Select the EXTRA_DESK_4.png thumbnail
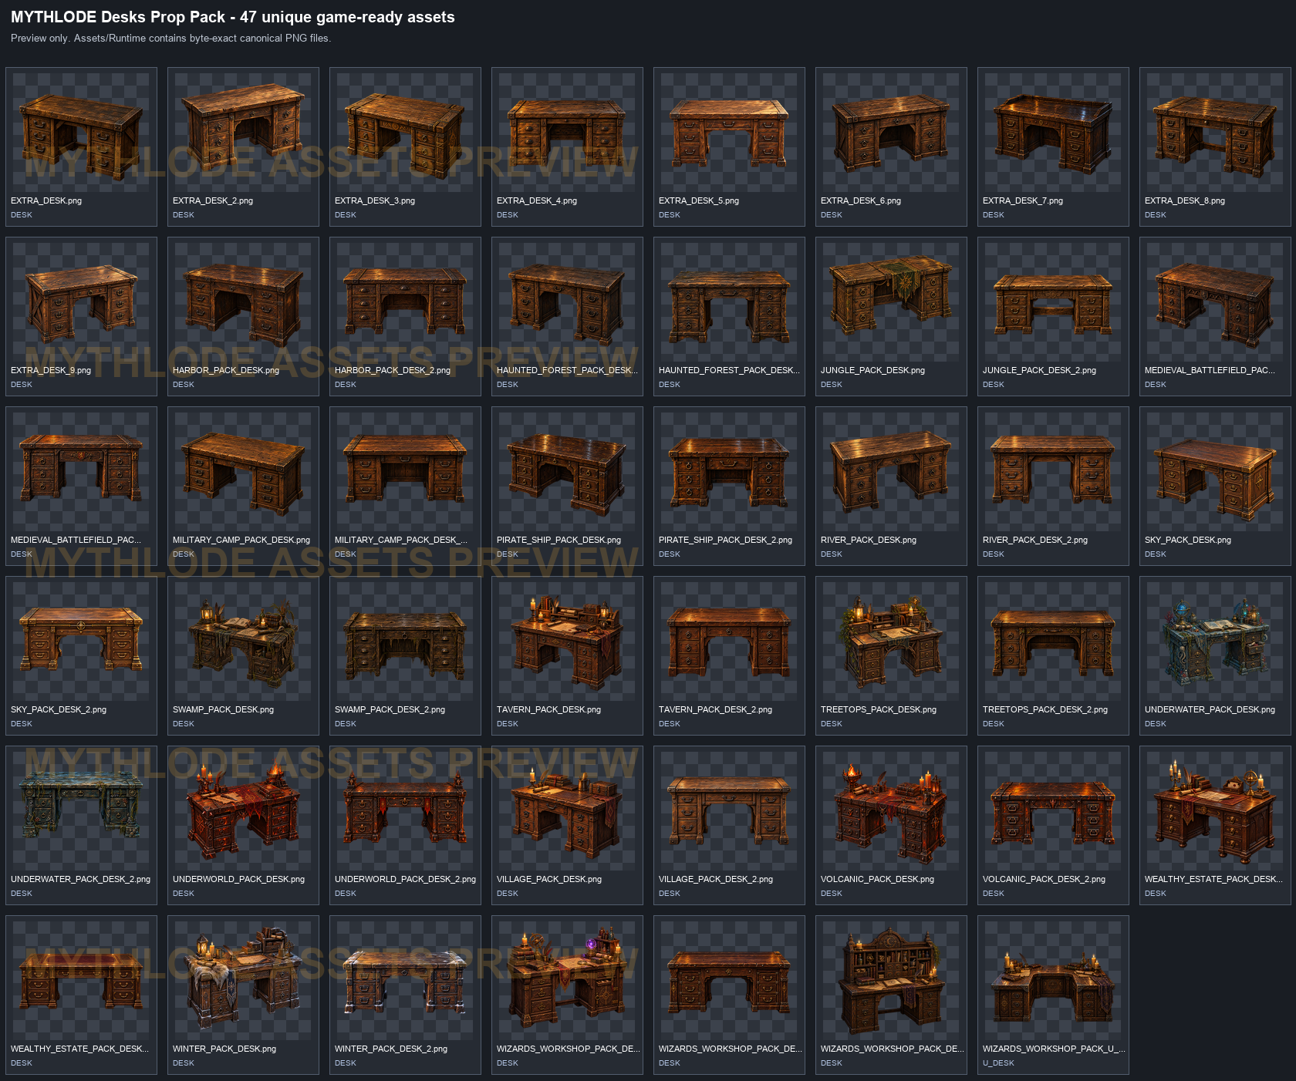Image resolution: width=1296 pixels, height=1081 pixels. click(567, 133)
